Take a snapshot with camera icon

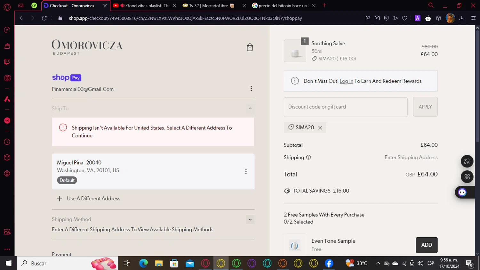click(x=377, y=18)
